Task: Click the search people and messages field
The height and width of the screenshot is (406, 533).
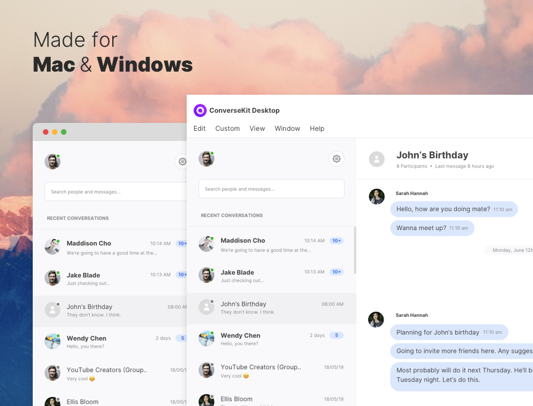Action: [x=271, y=189]
